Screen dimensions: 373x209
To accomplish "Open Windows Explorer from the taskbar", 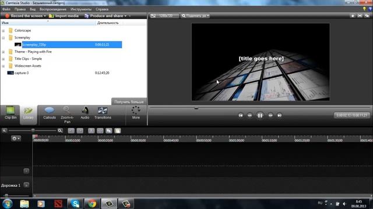I will click(x=24, y=204).
